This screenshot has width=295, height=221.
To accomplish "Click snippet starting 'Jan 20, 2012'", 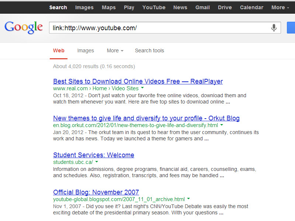I will coord(156,136).
